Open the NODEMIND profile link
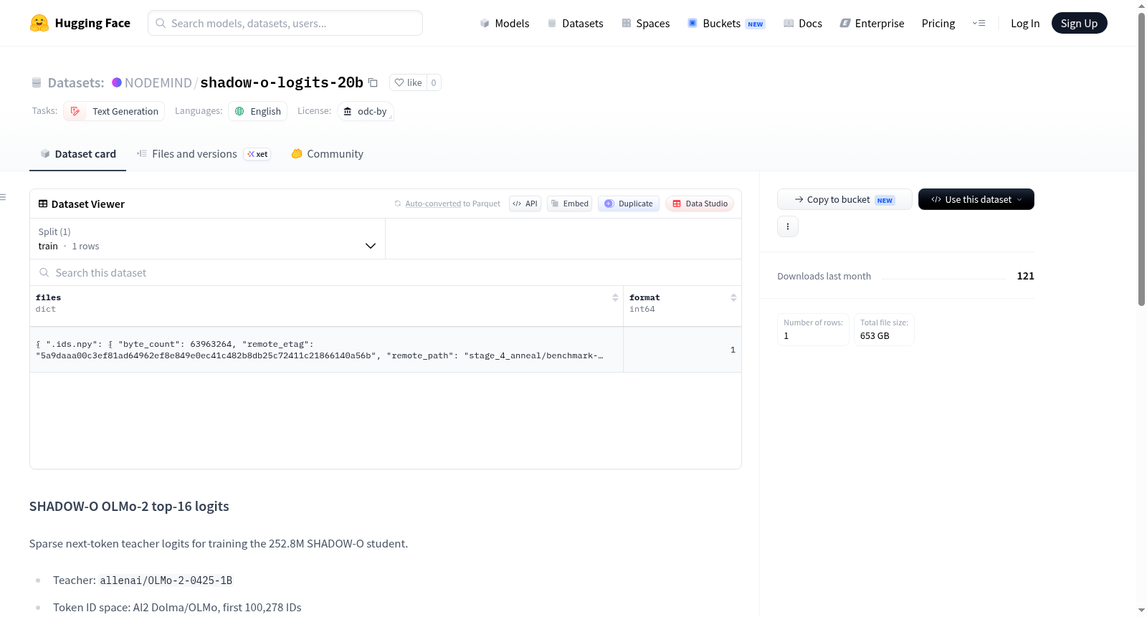 point(158,82)
